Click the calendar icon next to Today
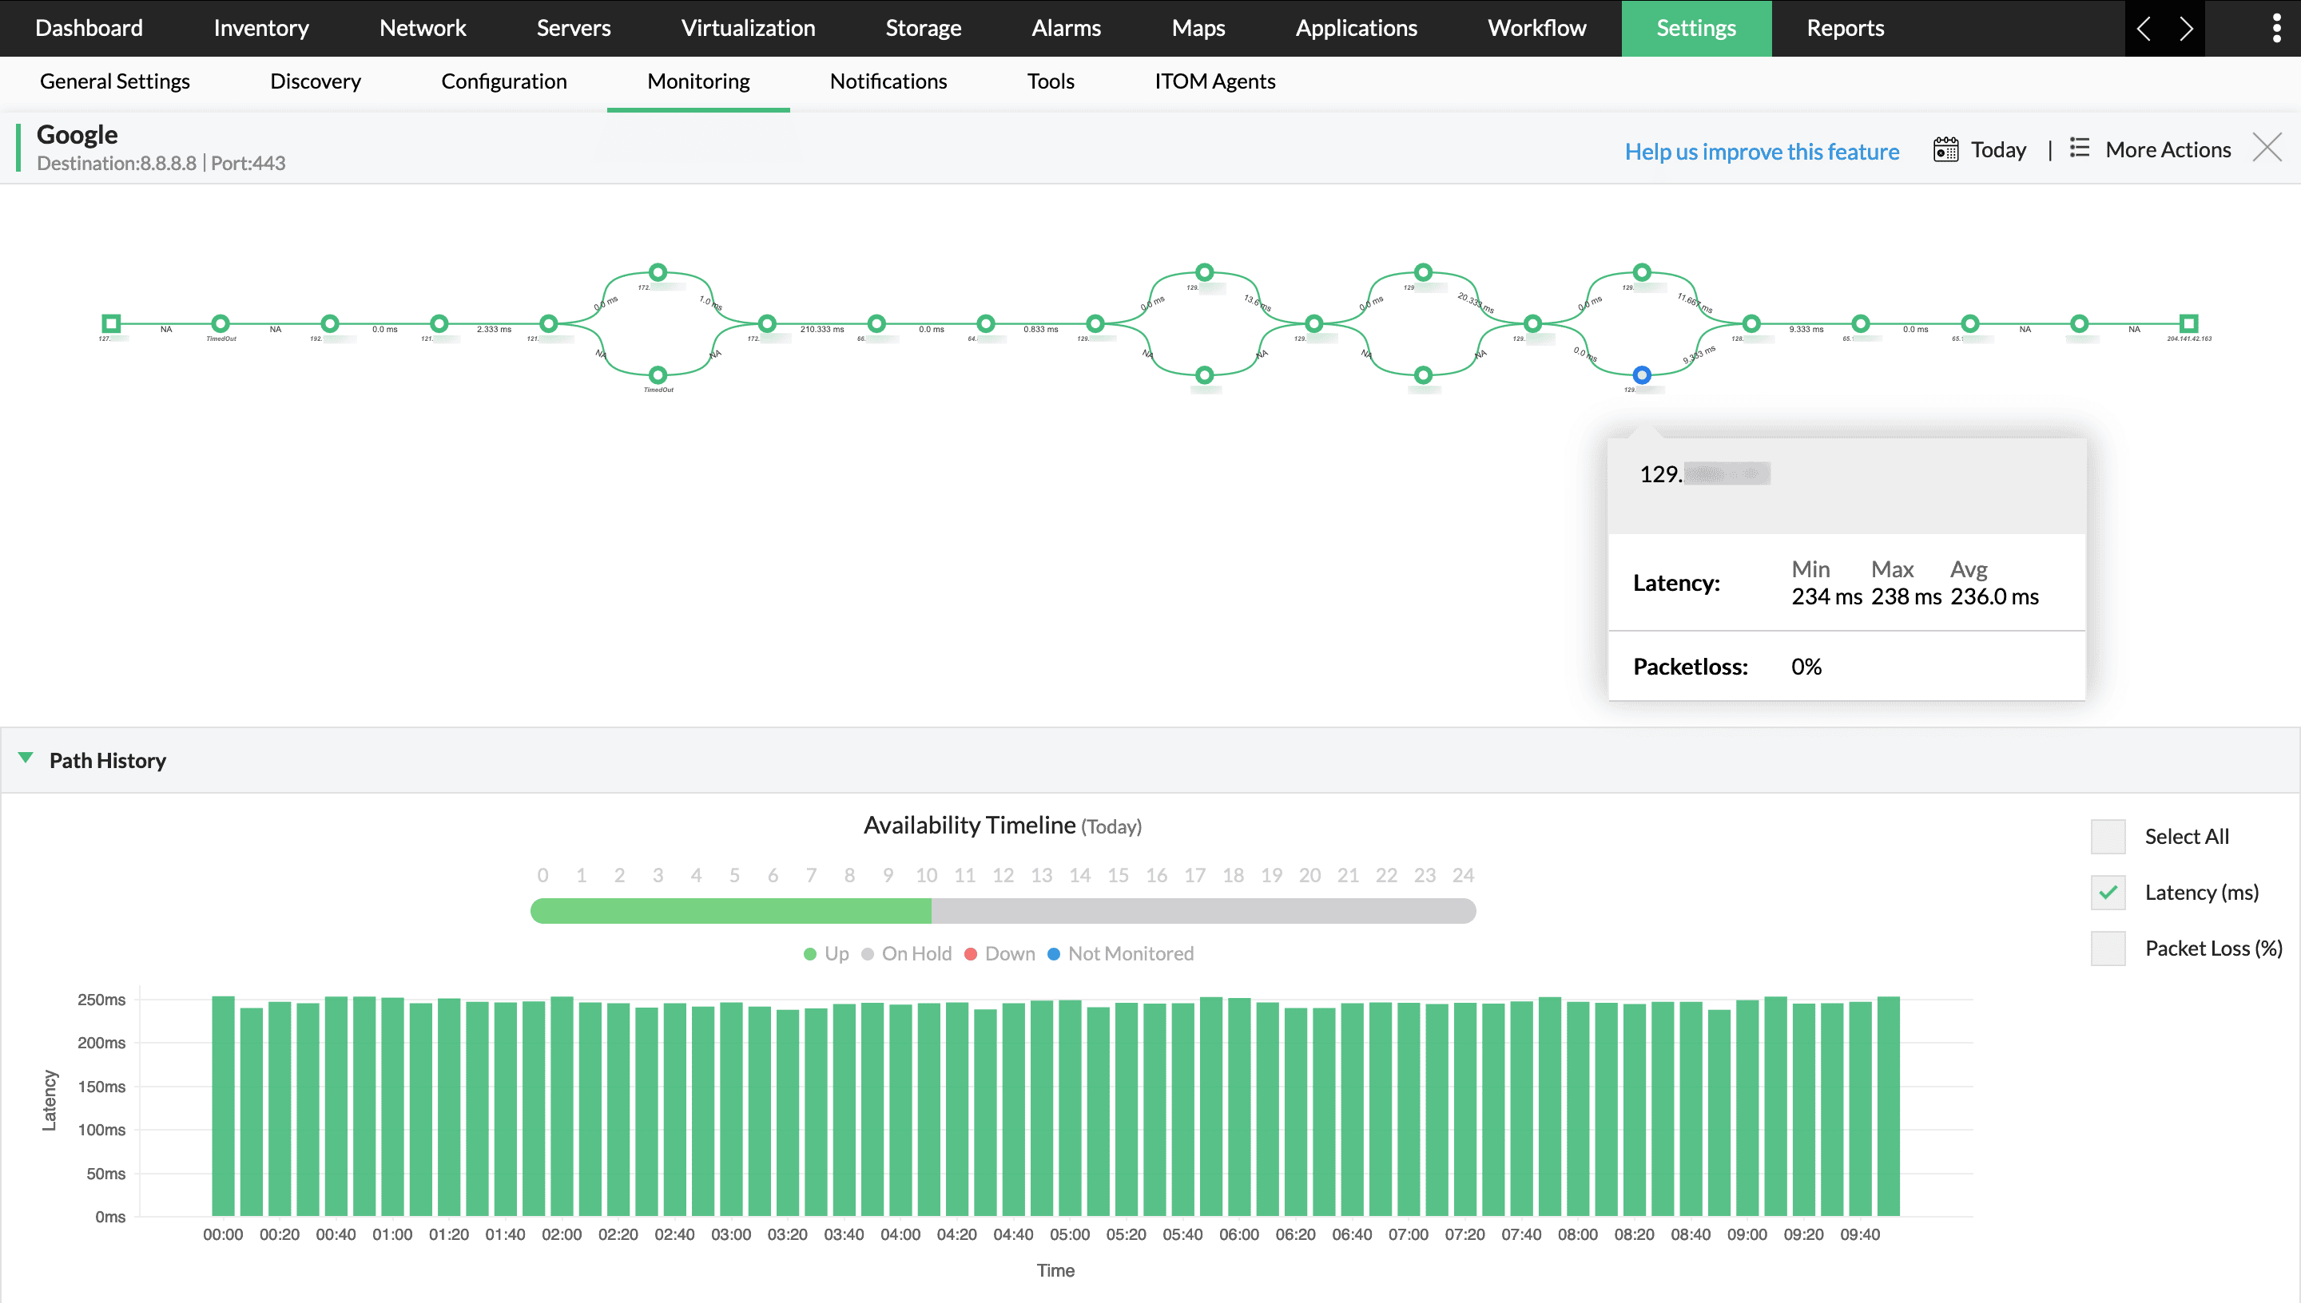This screenshot has height=1303, width=2301. click(1945, 149)
